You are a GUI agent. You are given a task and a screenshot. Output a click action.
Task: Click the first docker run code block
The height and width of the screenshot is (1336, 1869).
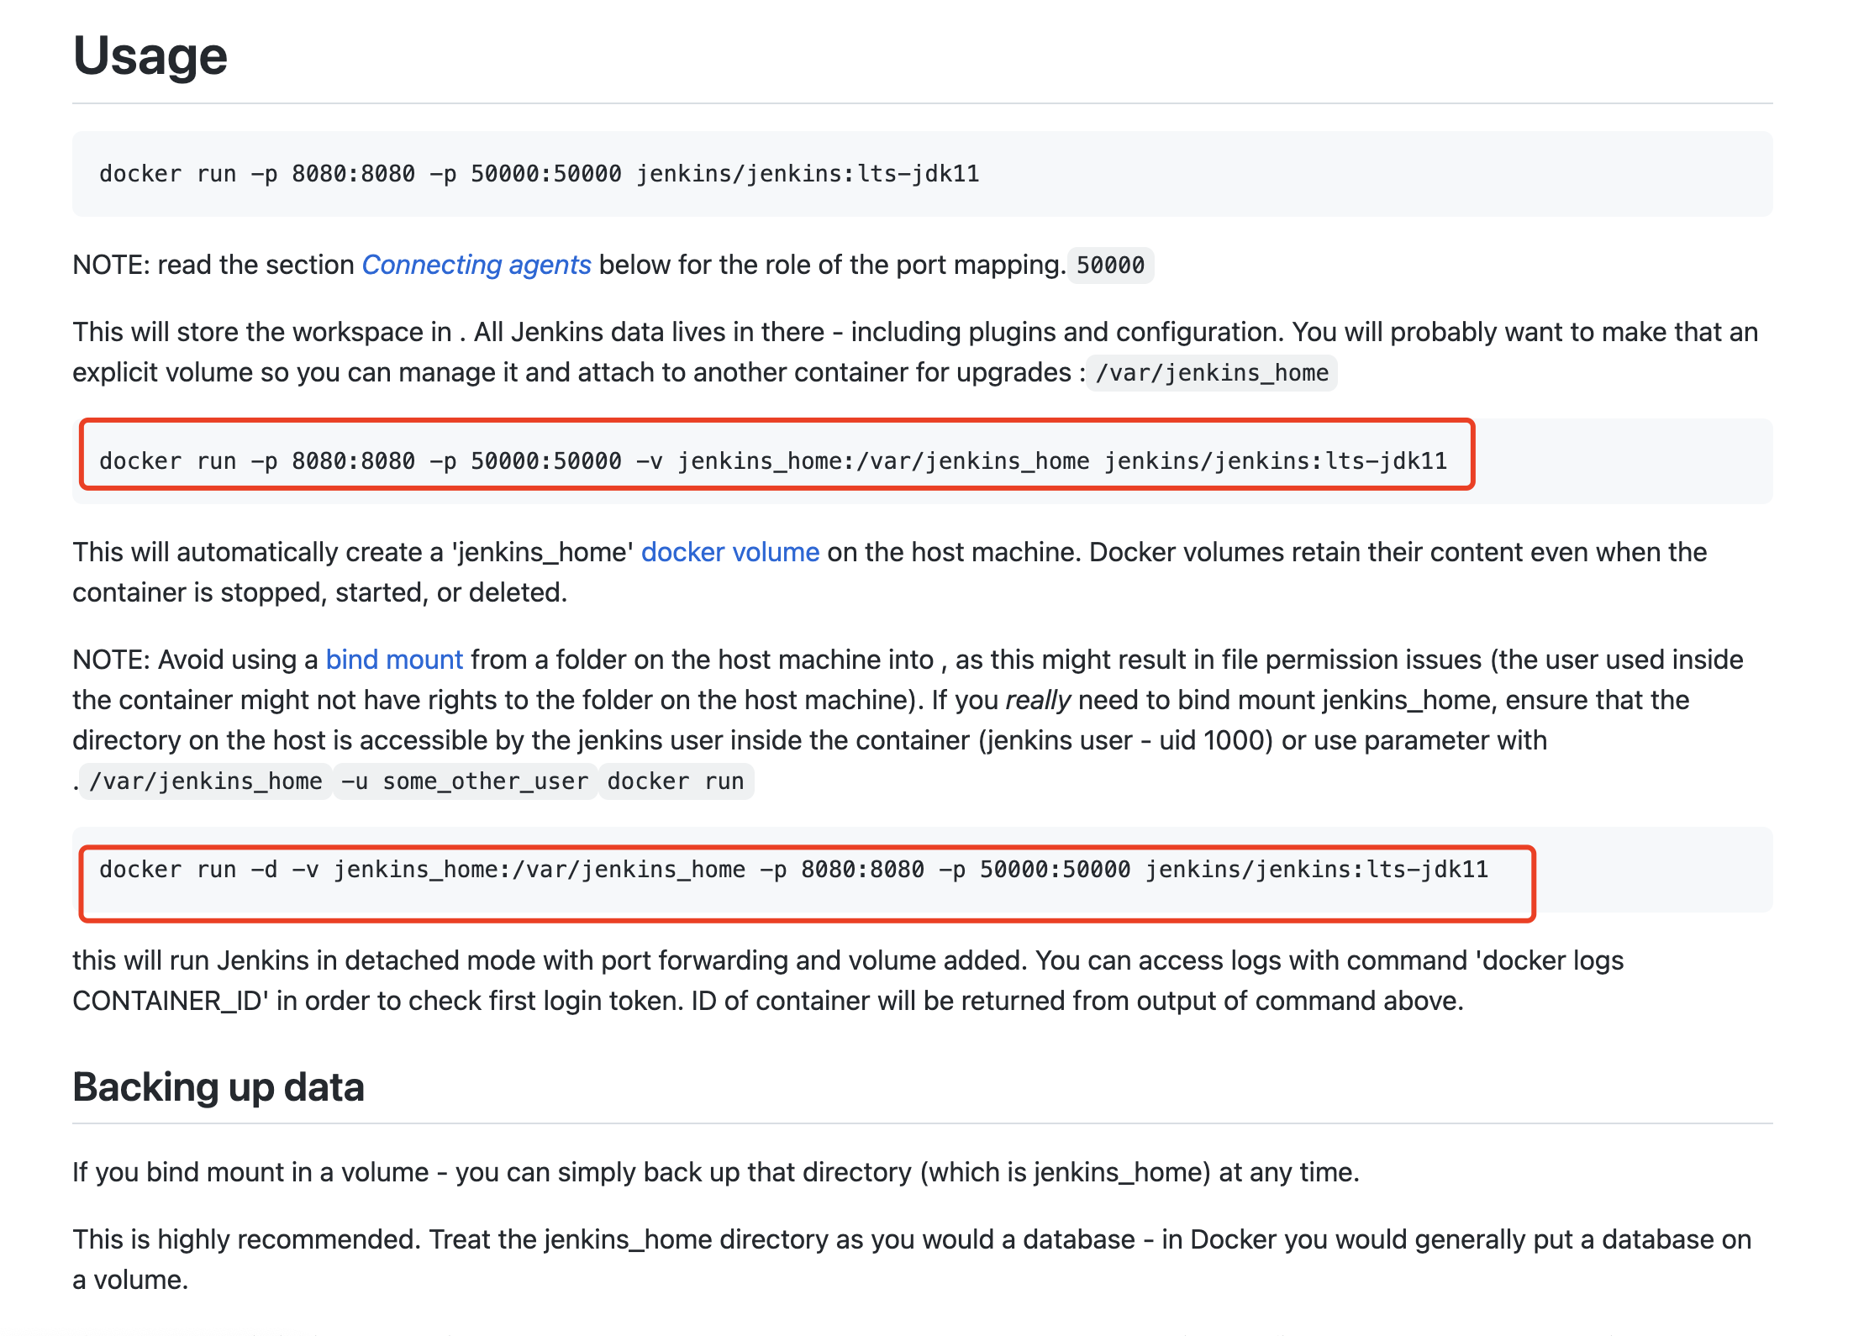(539, 174)
